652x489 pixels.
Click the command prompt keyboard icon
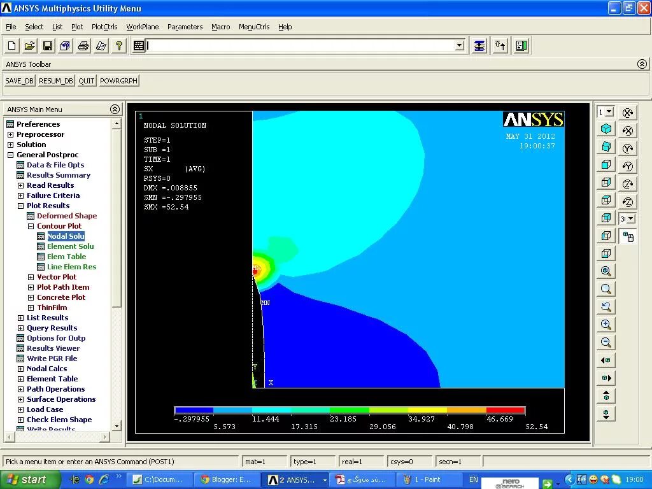tap(138, 46)
